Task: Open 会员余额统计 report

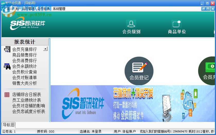Action: click(24, 66)
